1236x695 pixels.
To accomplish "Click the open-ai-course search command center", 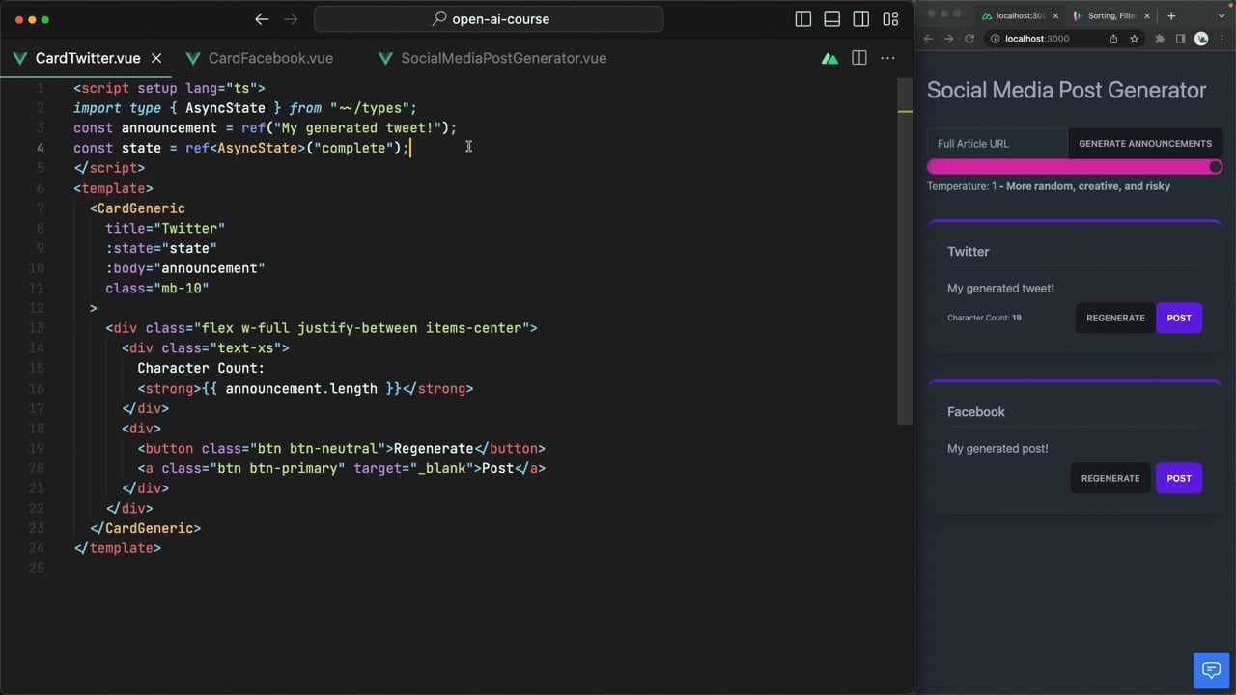I will click(x=489, y=19).
